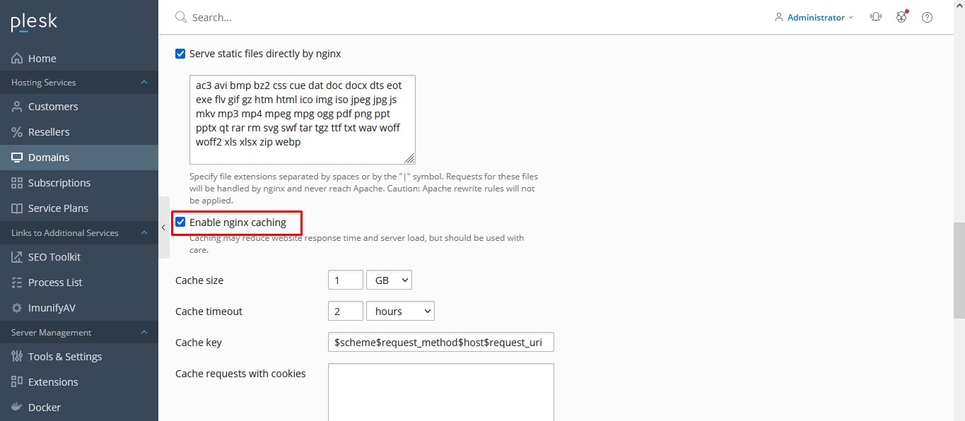Viewport: 965px width, 421px height.
Task: Open the cache timeout units dropdown showing hours
Action: click(x=400, y=311)
